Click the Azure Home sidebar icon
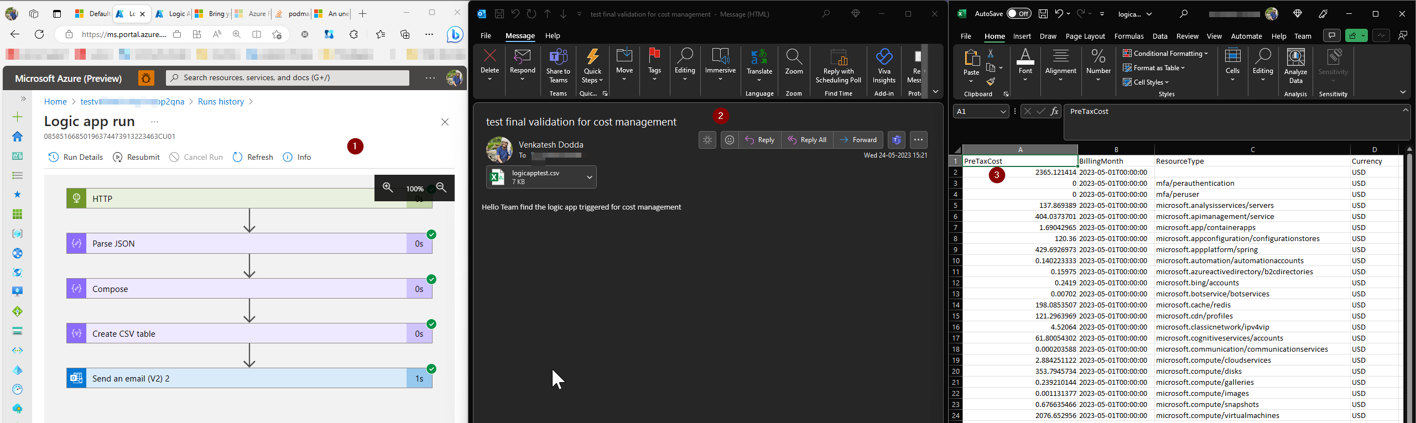Image resolution: width=1416 pixels, height=423 pixels. pyautogui.click(x=18, y=136)
